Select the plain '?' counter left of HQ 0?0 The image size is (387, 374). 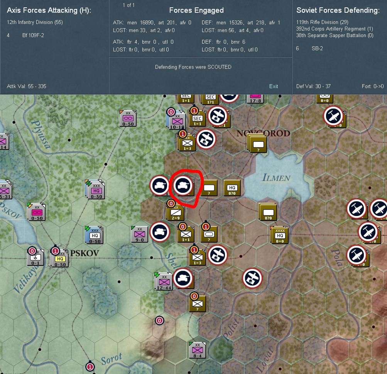[x=209, y=188]
